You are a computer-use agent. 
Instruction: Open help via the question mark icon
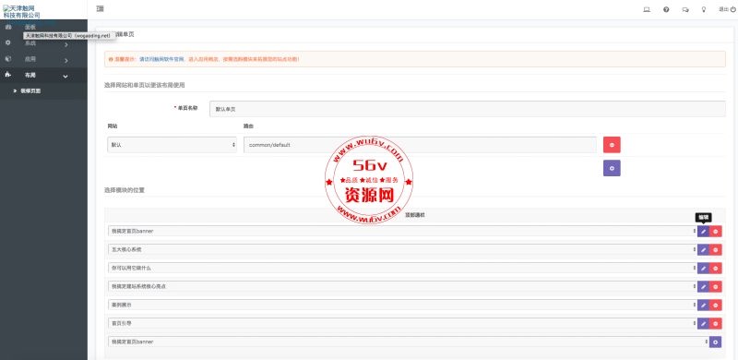pos(666,9)
